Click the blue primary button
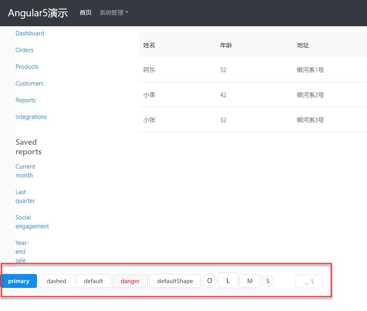This screenshot has height=311, width=367. pos(19,281)
